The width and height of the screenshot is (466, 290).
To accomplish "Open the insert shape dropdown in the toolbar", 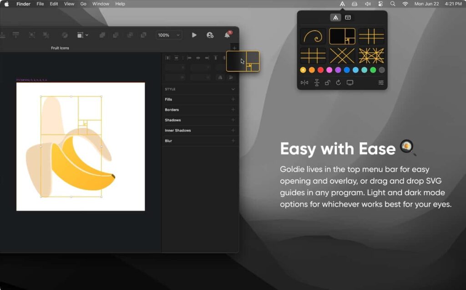I will (82, 35).
